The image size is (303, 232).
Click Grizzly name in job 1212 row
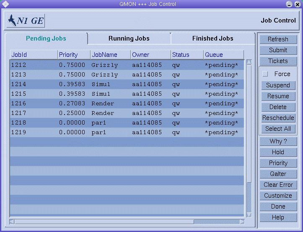[105, 65]
